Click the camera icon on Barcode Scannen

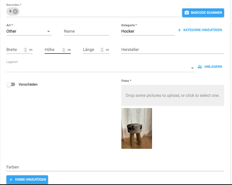187,13
